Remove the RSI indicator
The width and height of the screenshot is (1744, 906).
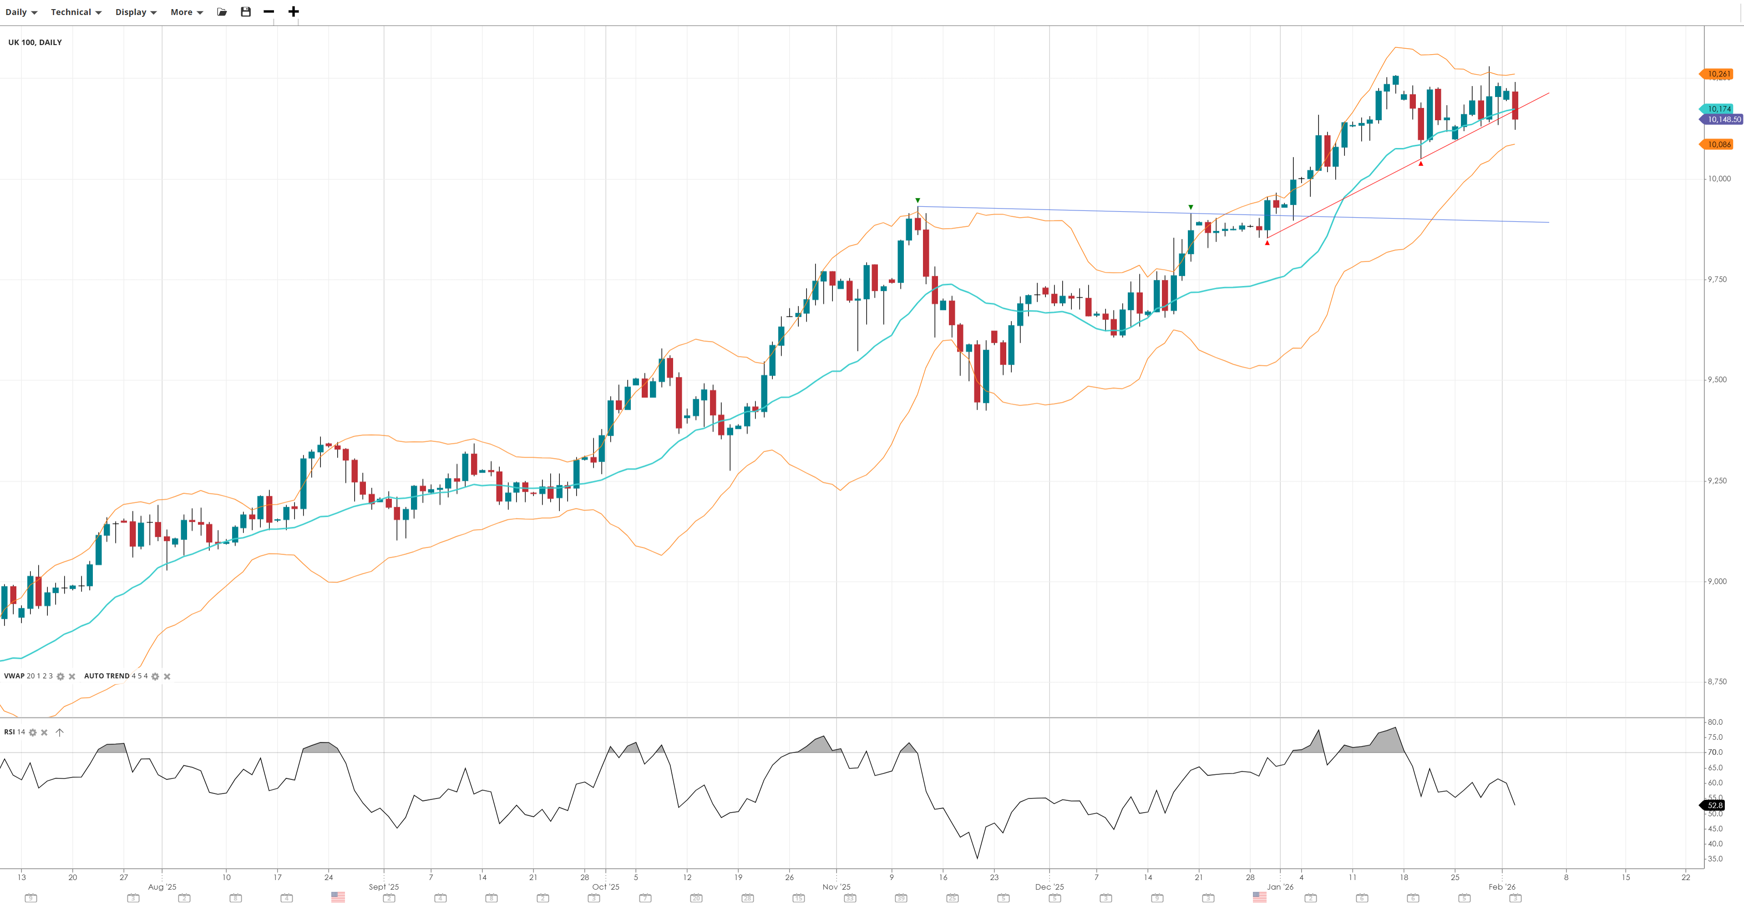coord(45,733)
